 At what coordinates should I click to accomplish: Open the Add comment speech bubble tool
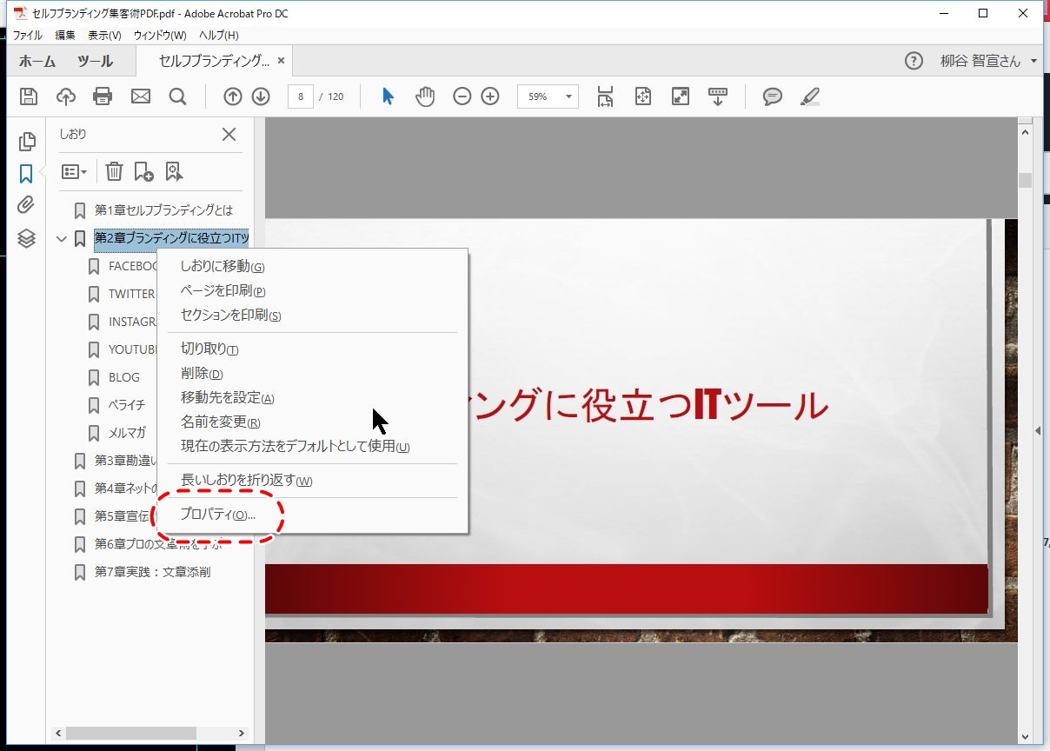tap(772, 96)
